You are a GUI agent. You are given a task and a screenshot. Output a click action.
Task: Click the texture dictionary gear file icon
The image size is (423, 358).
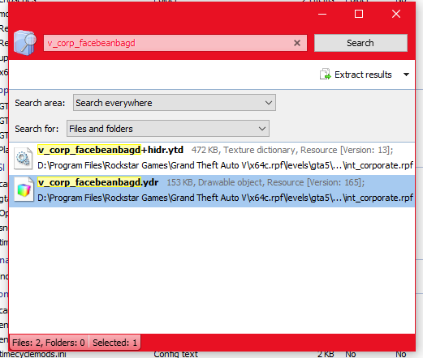point(24,159)
